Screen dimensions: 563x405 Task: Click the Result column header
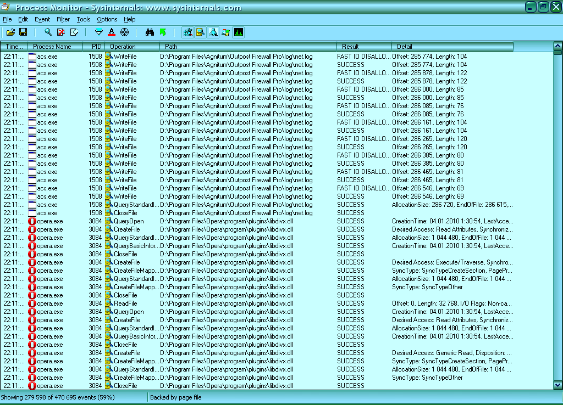pyautogui.click(x=350, y=47)
